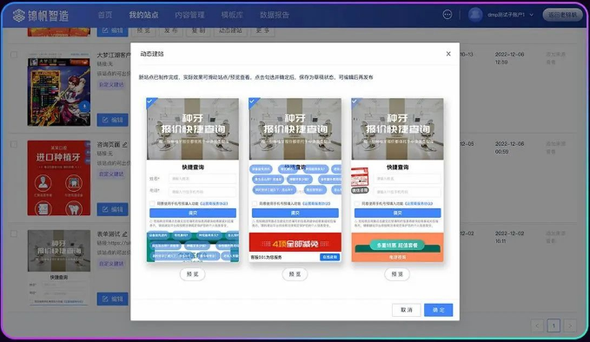590x342 pixels.
Task: Click download icon on 大梦江湖 thumbnail
Action: point(84,107)
